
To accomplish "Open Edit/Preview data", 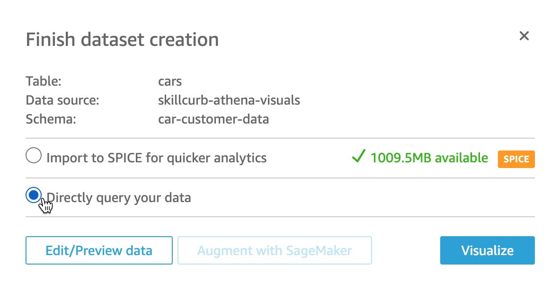I will [x=99, y=250].
